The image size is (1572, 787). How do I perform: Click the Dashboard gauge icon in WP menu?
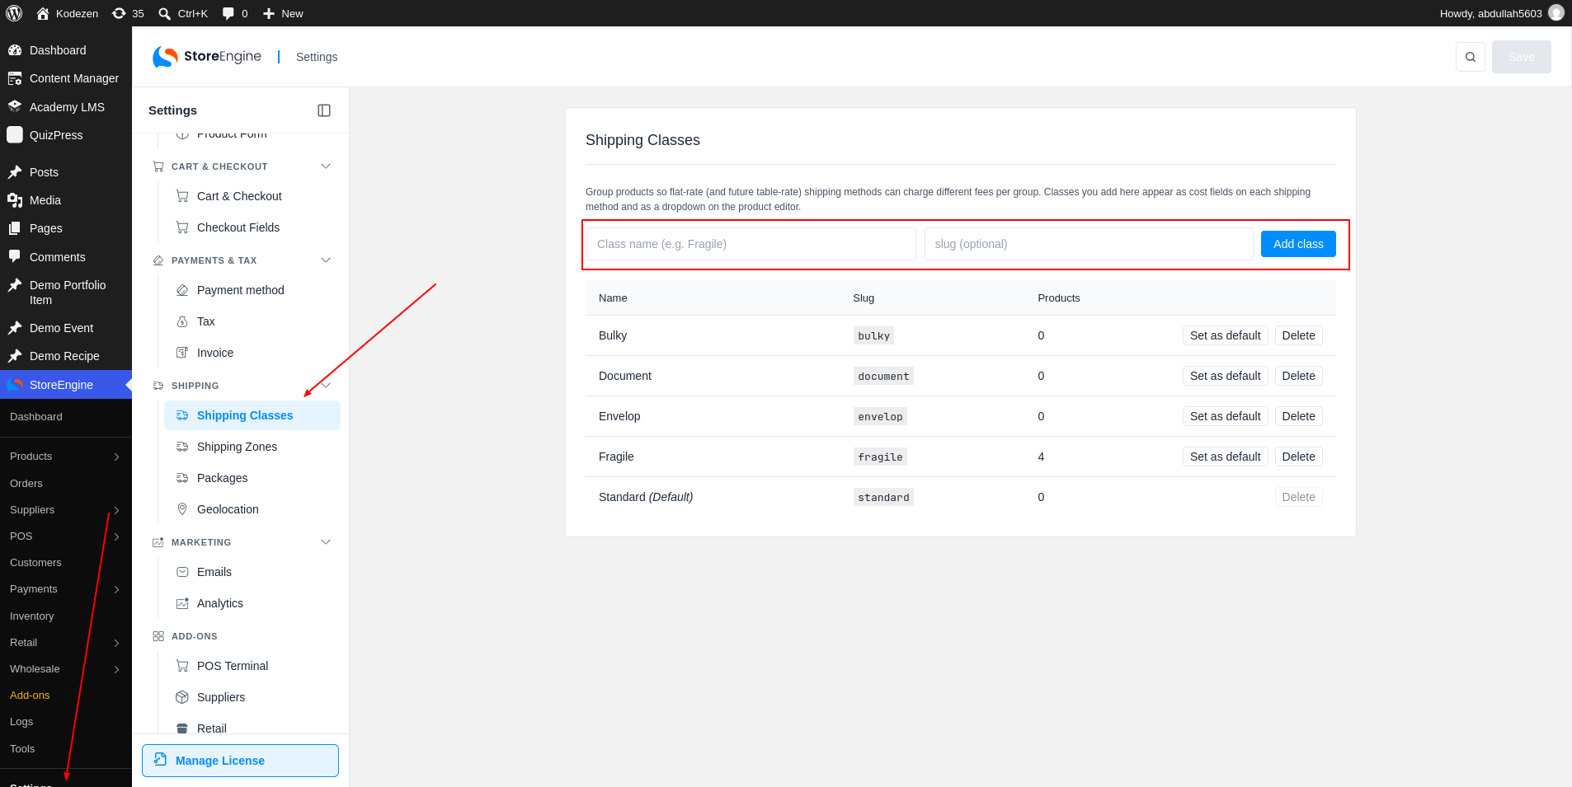pos(15,50)
